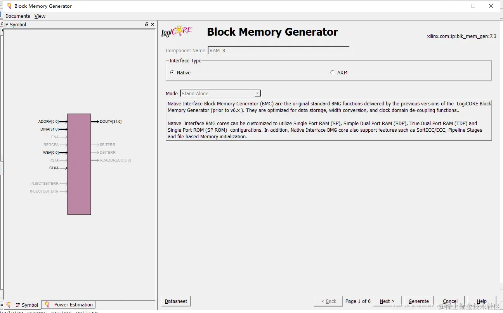Maximize the Block Memory Generator window
The width and height of the screenshot is (503, 313).
click(x=473, y=6)
